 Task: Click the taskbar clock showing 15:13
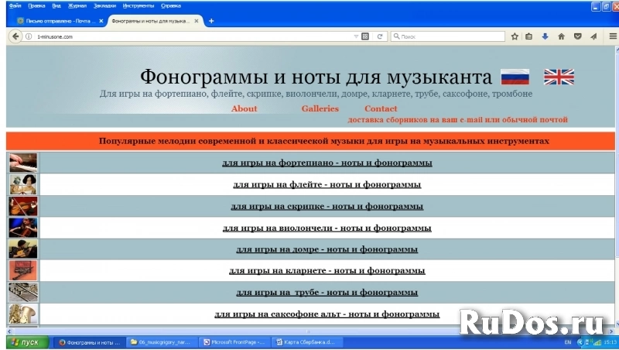(x=610, y=342)
